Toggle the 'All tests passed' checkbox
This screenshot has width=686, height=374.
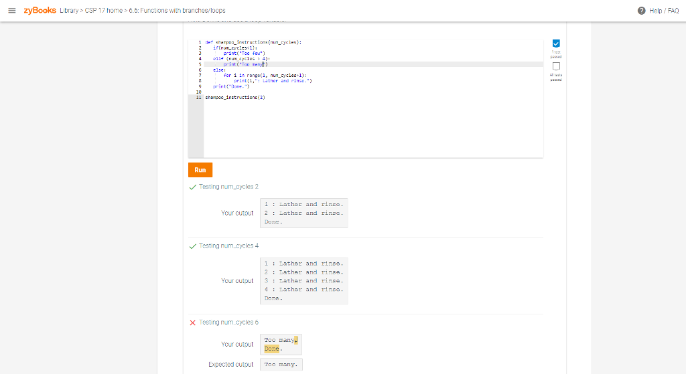click(x=556, y=66)
